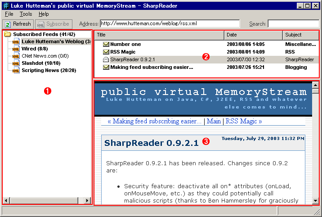
Task: Click XML icon beside Slashdot feed
Action: (16, 63)
